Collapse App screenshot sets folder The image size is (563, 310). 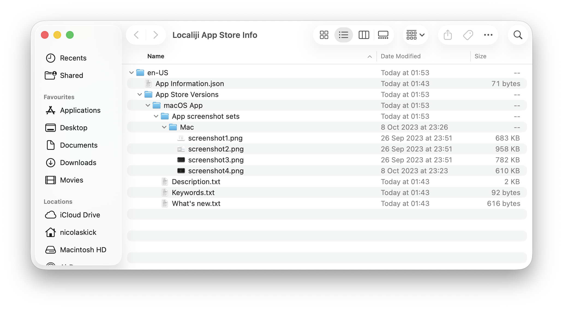pos(156,116)
